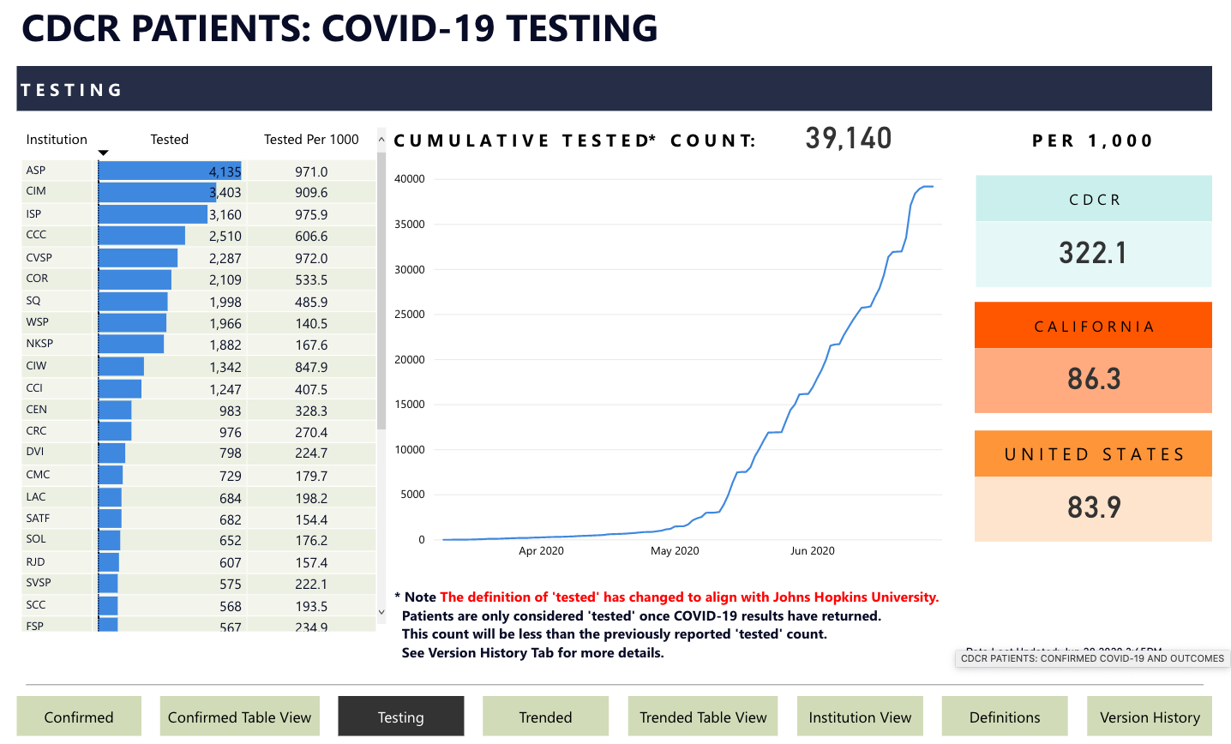Viewport: 1231px width, 744px height.
Task: Click the California 86.3 card
Action: pos(1093,358)
